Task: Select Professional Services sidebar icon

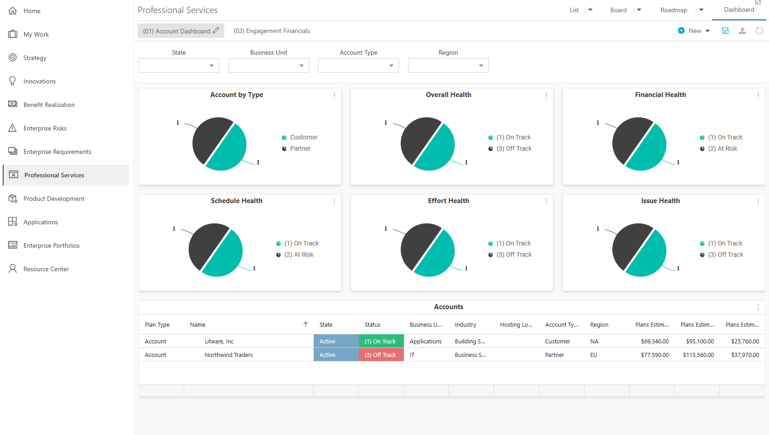Action: 14,175
